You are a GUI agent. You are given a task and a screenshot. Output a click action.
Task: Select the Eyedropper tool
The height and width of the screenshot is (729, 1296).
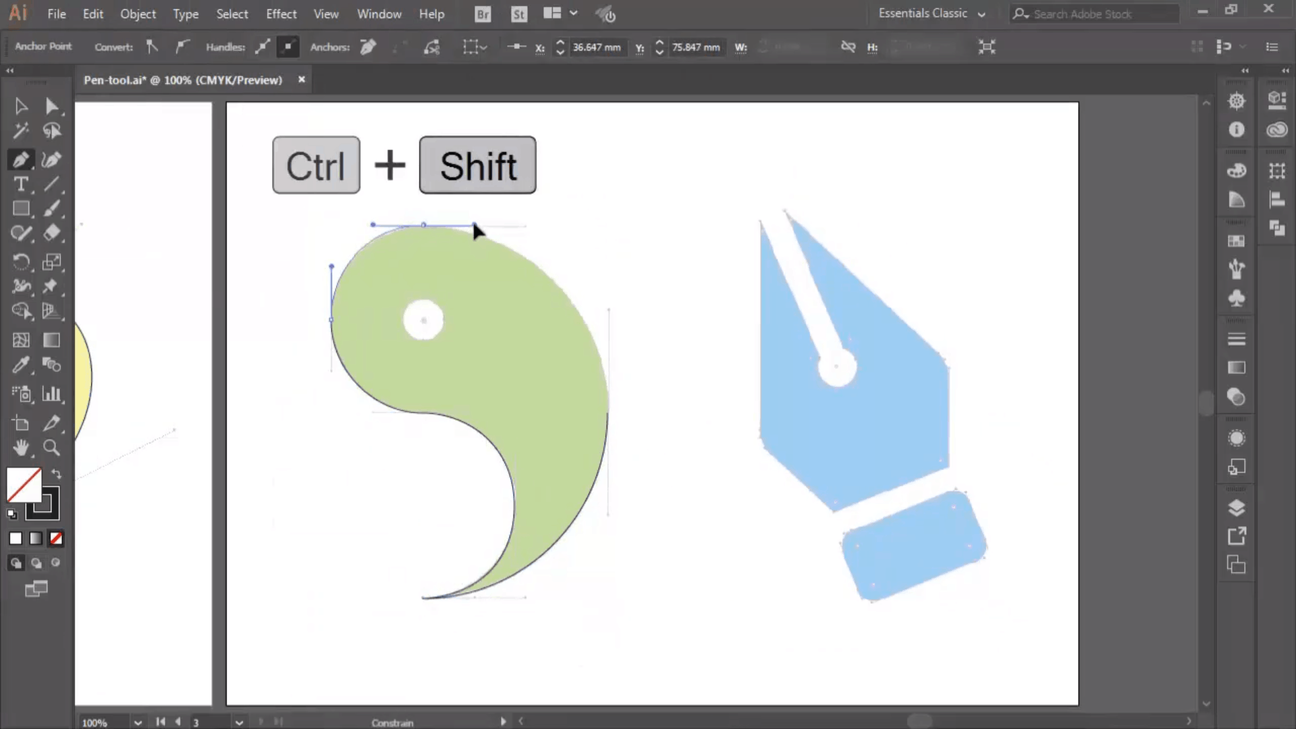pyautogui.click(x=21, y=365)
